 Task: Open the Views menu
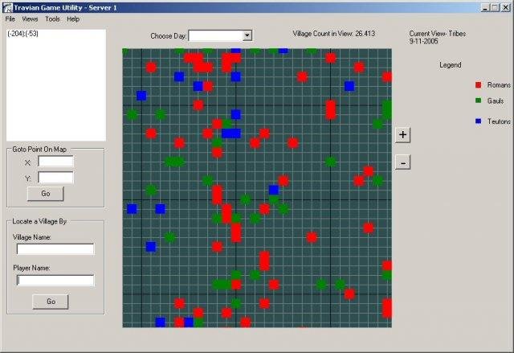pyautogui.click(x=30, y=19)
